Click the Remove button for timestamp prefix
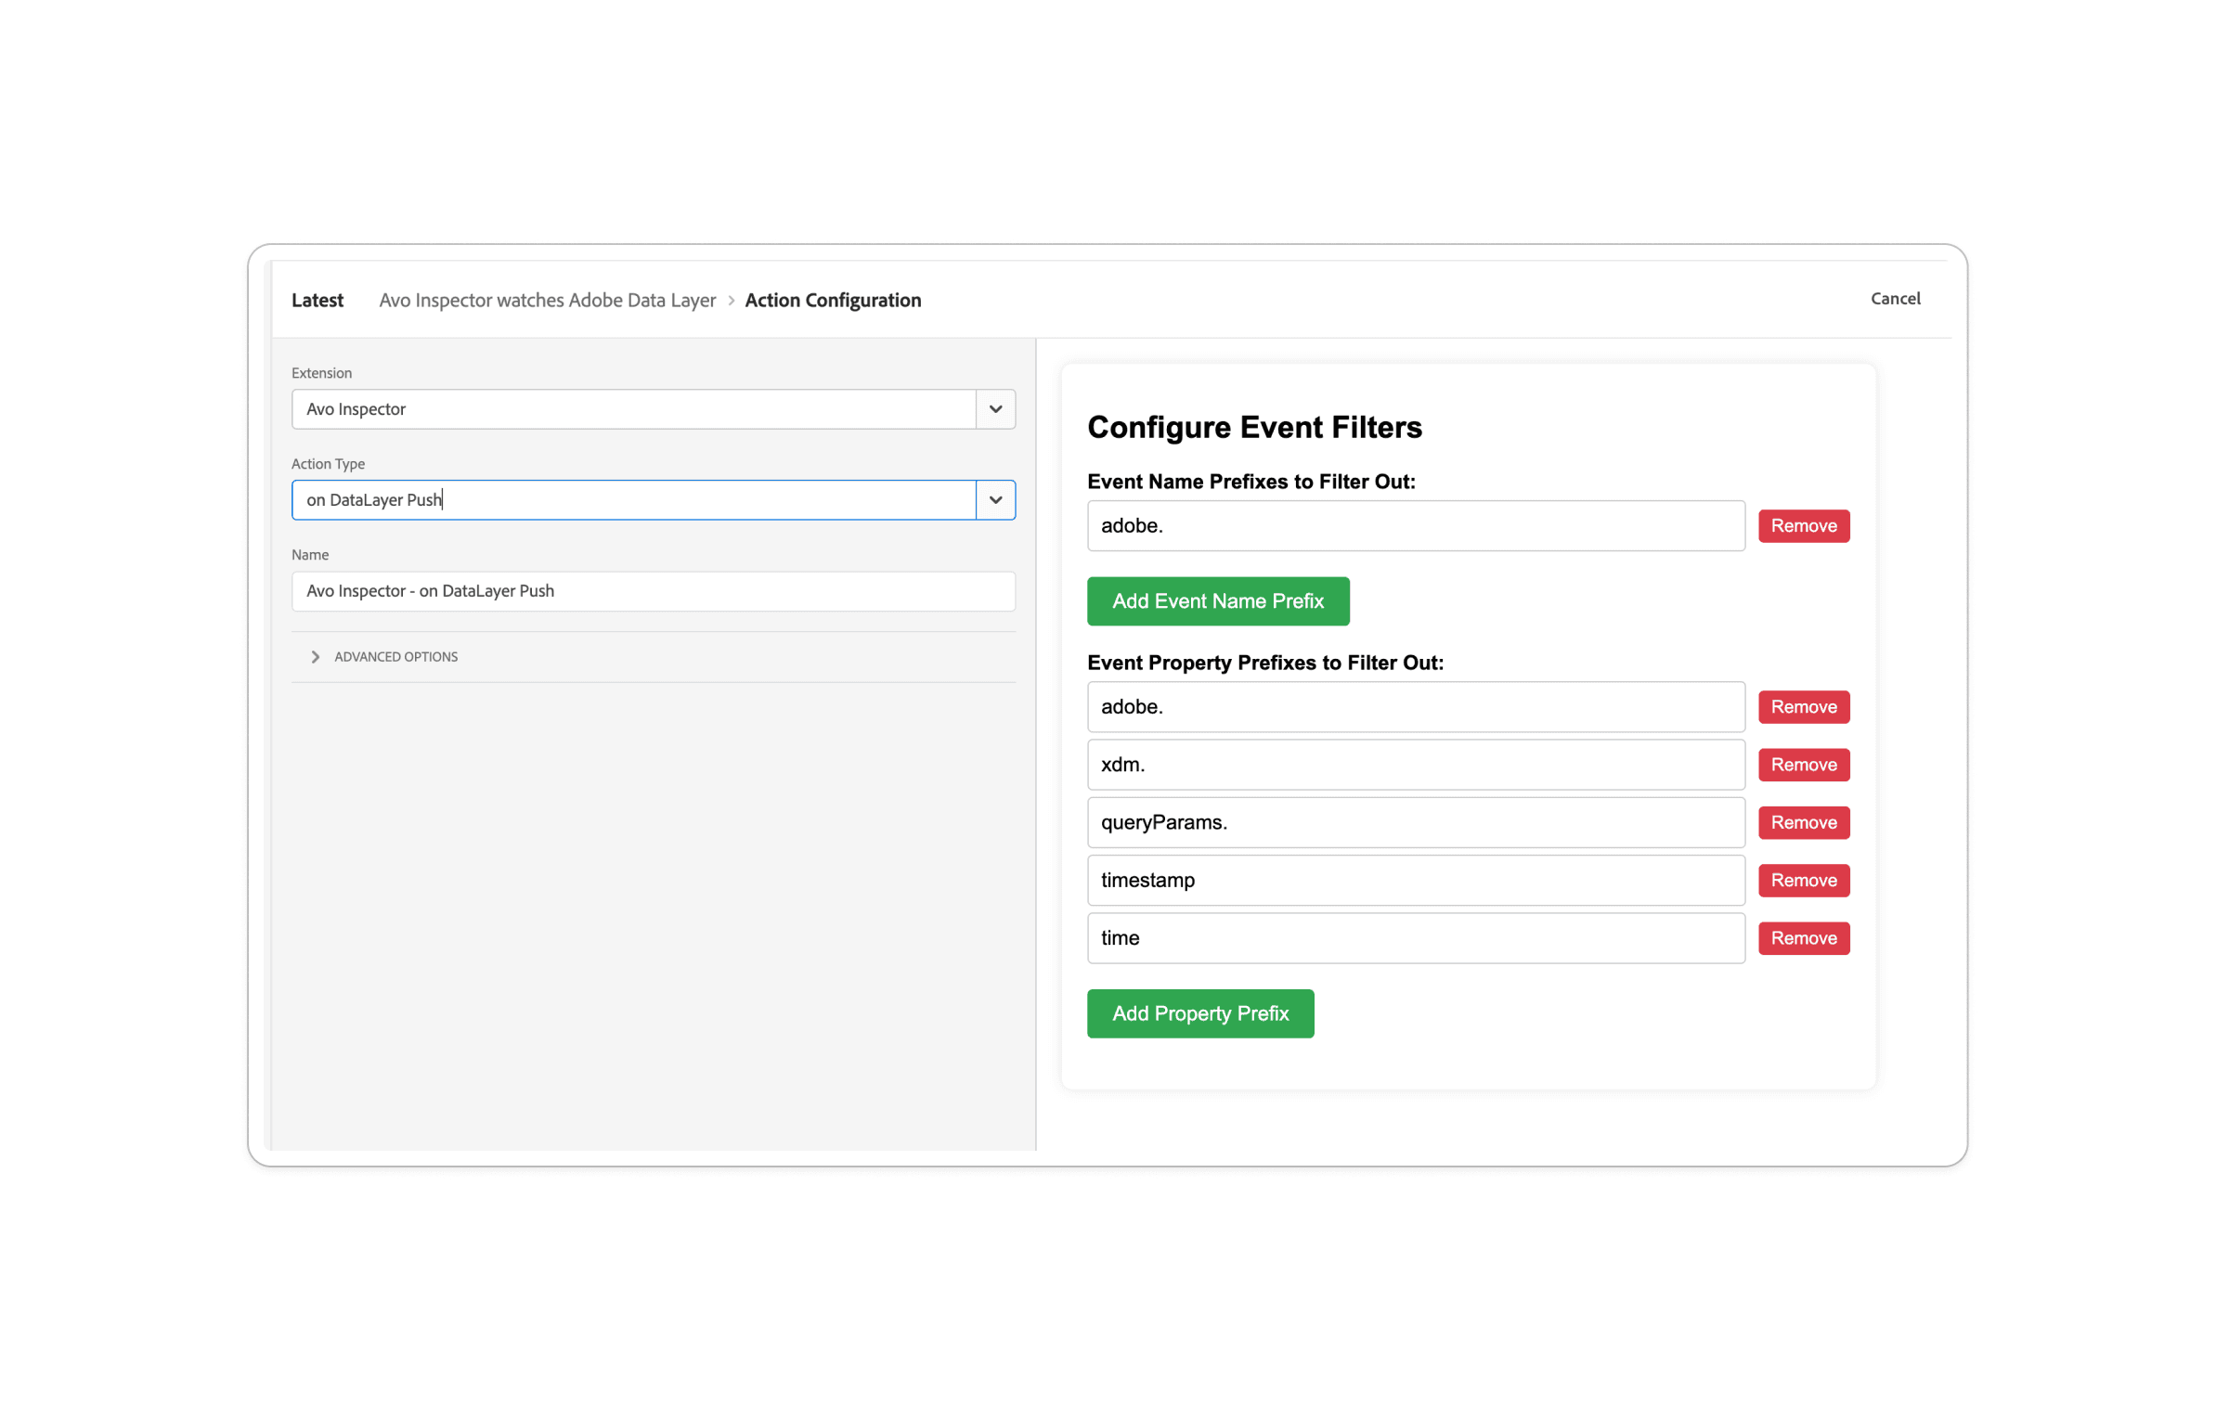 [1803, 880]
